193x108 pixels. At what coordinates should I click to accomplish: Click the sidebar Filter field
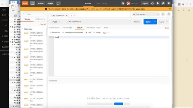click(34, 14)
